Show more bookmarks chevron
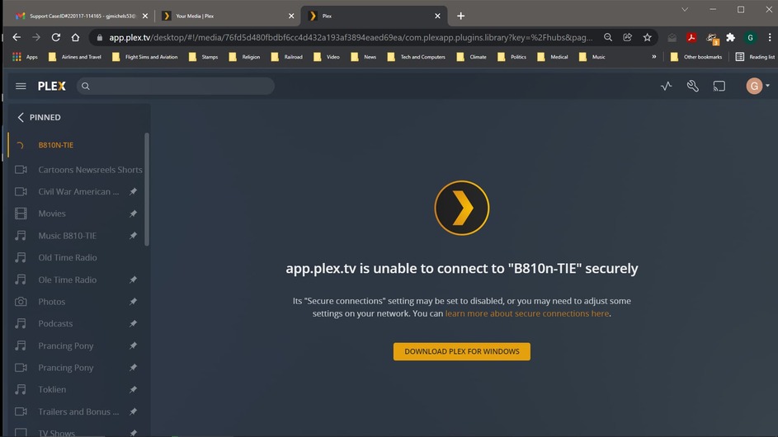The height and width of the screenshot is (437, 778). pyautogui.click(x=654, y=57)
